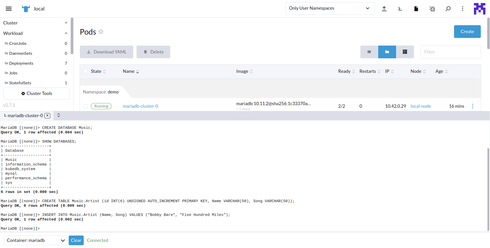Collapse the Workload section

coord(66,33)
